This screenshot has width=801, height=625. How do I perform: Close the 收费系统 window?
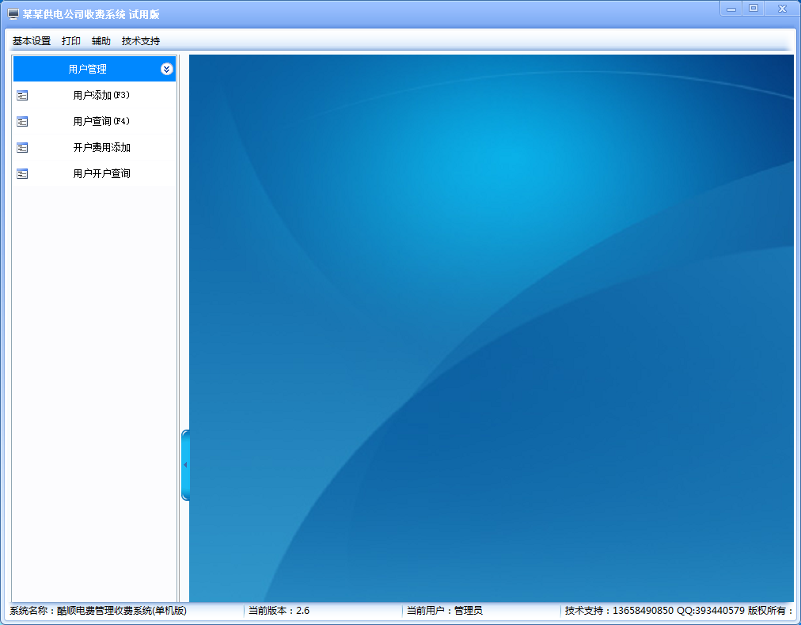pos(781,9)
